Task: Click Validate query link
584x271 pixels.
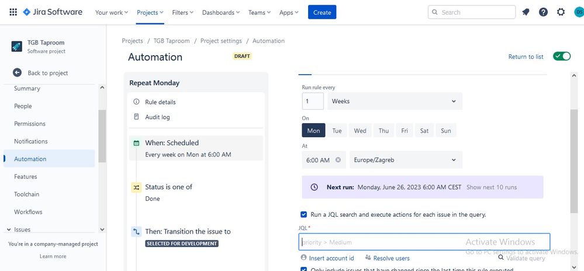Action: pyautogui.click(x=526, y=258)
